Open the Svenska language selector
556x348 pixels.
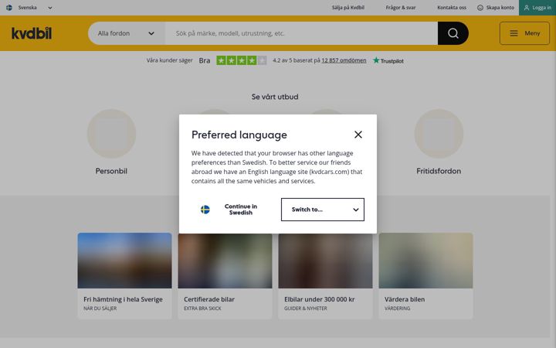pos(29,8)
